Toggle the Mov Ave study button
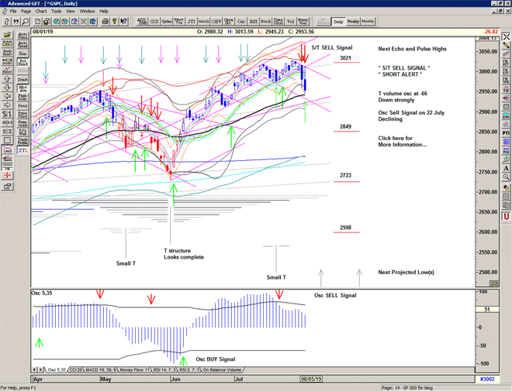The width and height of the screenshot is (512, 391). click(22, 88)
